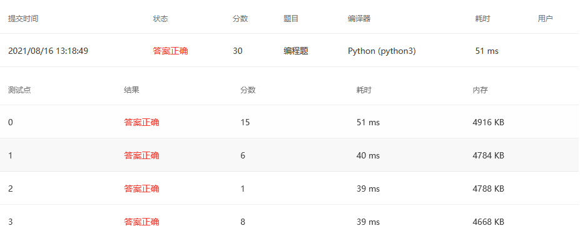The height and width of the screenshot is (233, 580).
Task: Click the 提交时间 column header
Action: (23, 19)
